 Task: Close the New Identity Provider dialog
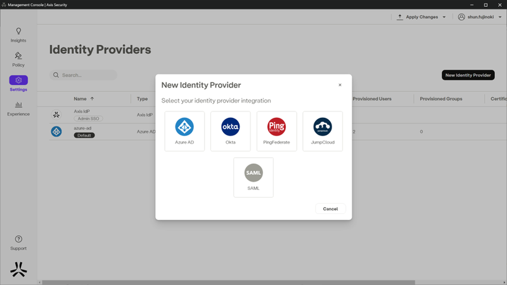point(340,85)
